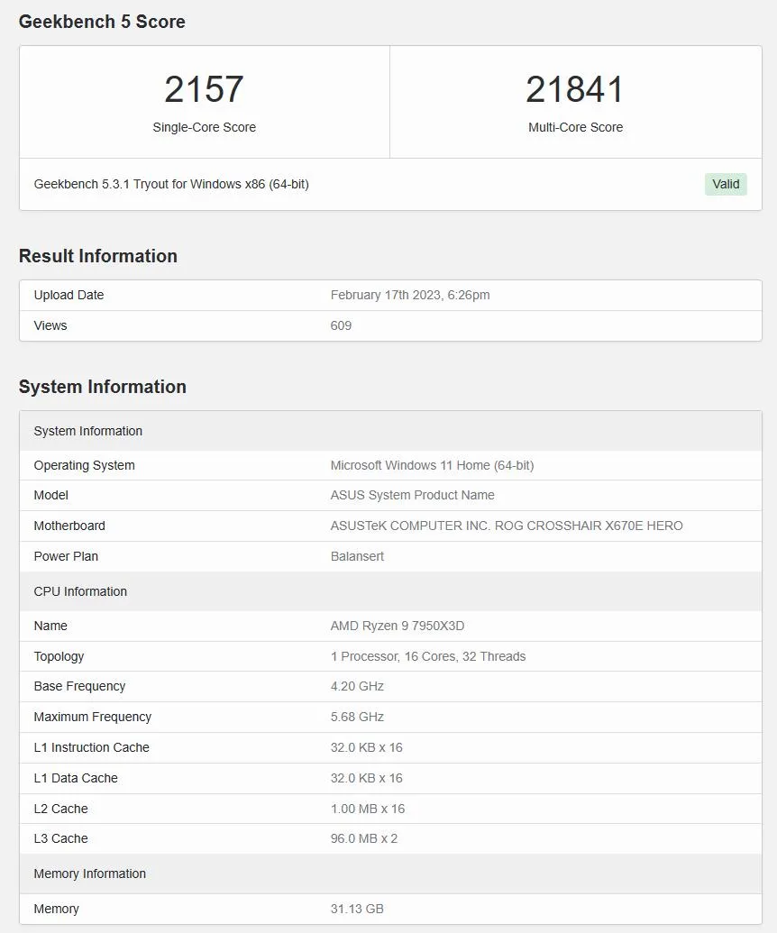Image resolution: width=777 pixels, height=933 pixels.
Task: Click the Single-Core Score label
Action: pos(204,127)
